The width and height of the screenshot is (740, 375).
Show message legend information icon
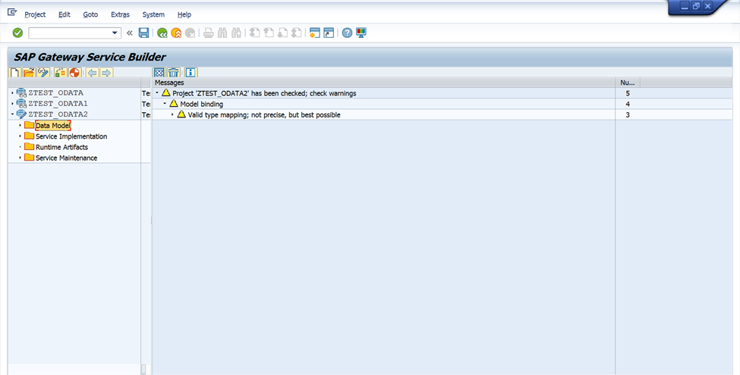[x=191, y=73]
